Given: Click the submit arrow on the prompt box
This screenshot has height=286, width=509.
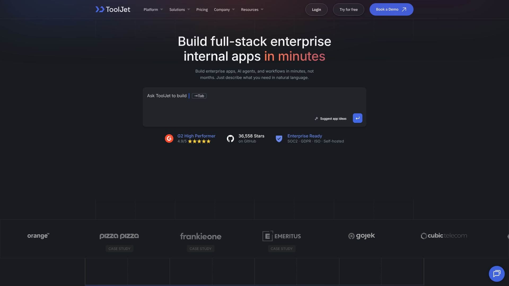Looking at the screenshot, I should pyautogui.click(x=357, y=118).
